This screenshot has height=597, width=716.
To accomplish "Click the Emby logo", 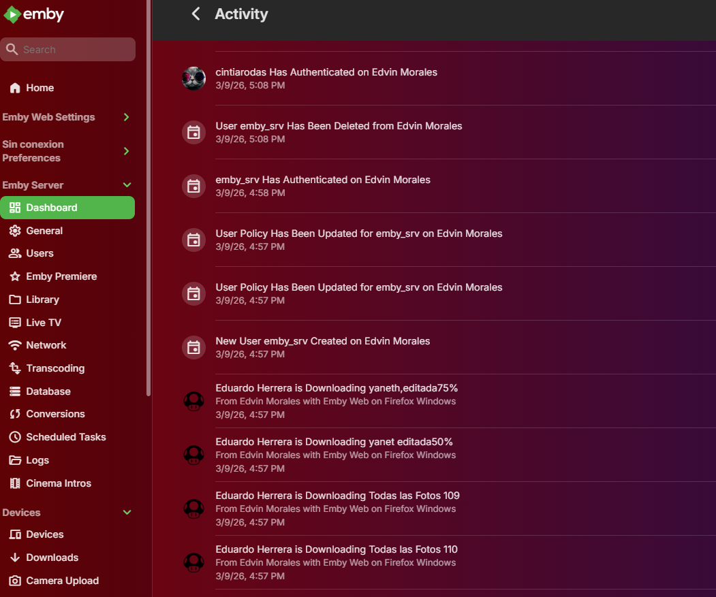I will point(34,14).
